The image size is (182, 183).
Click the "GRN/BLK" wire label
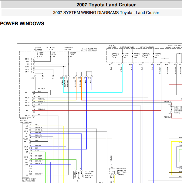pyautogui.click(x=39, y=158)
